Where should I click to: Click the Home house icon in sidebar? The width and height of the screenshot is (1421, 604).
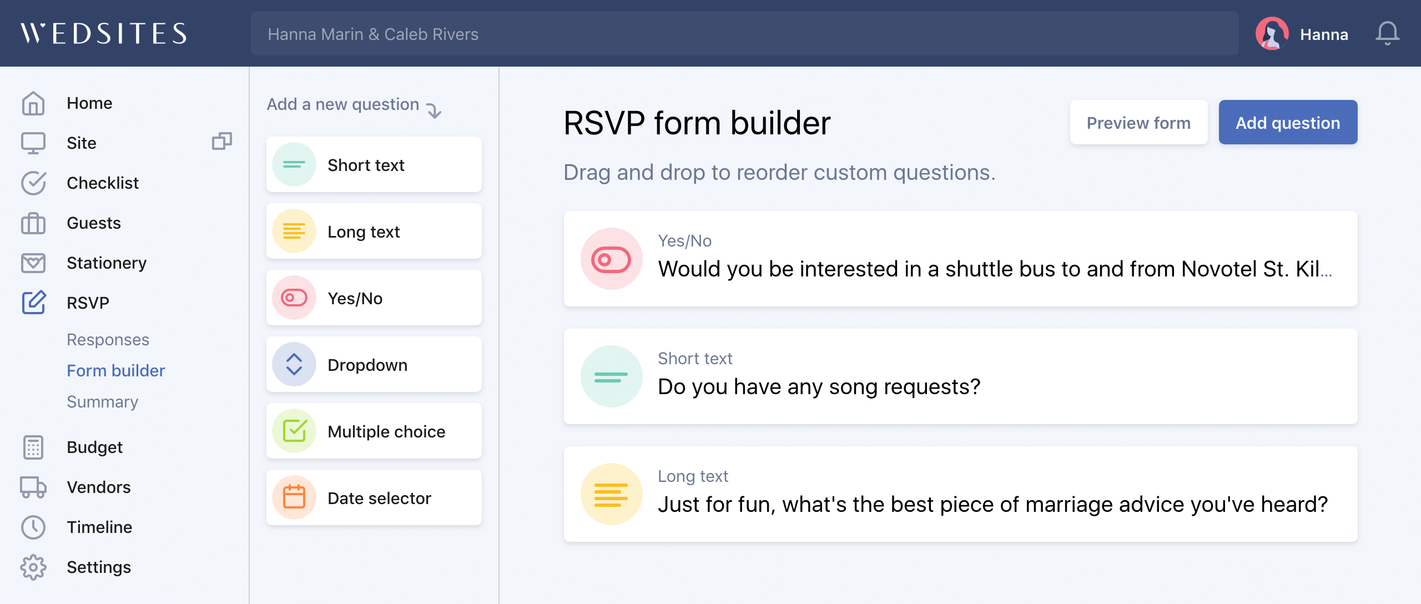point(33,103)
